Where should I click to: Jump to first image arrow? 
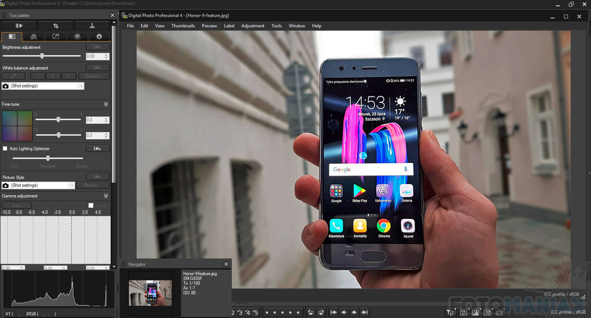tap(334, 312)
